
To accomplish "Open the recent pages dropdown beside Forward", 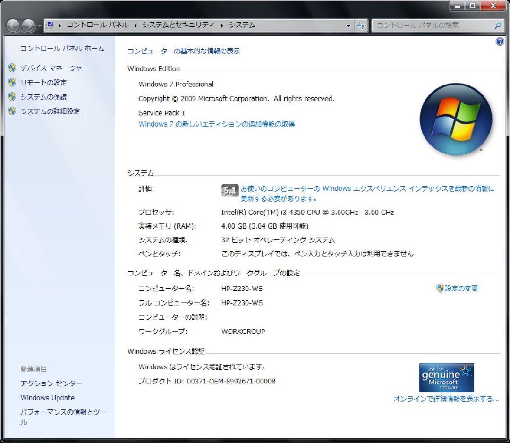I will tap(39, 26).
